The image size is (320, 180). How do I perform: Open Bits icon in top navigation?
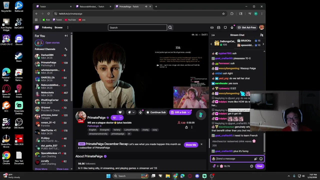tap(232, 27)
